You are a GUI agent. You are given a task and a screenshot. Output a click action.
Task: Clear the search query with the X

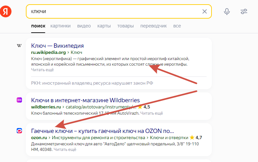click(205, 11)
